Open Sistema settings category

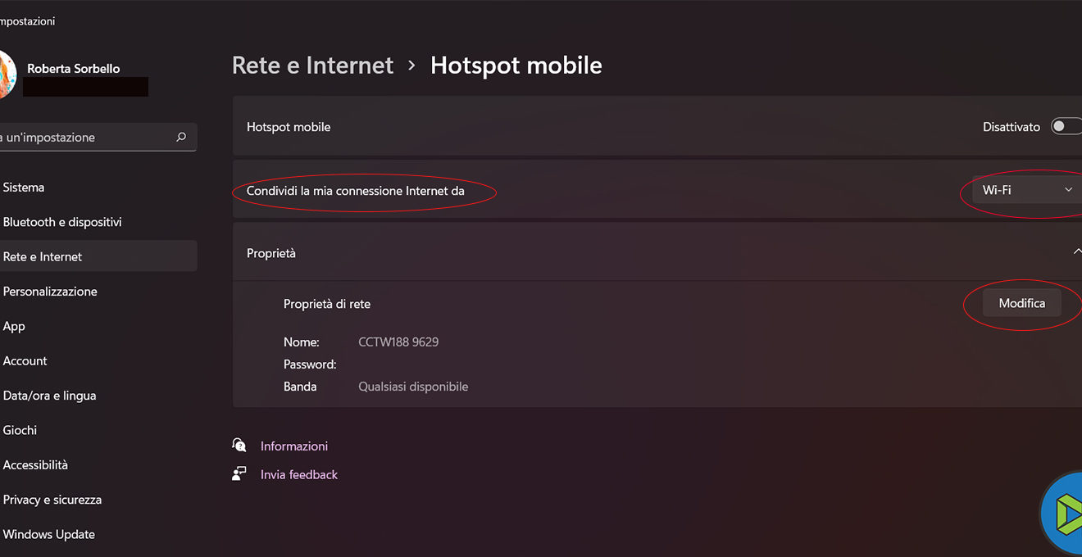tap(24, 188)
